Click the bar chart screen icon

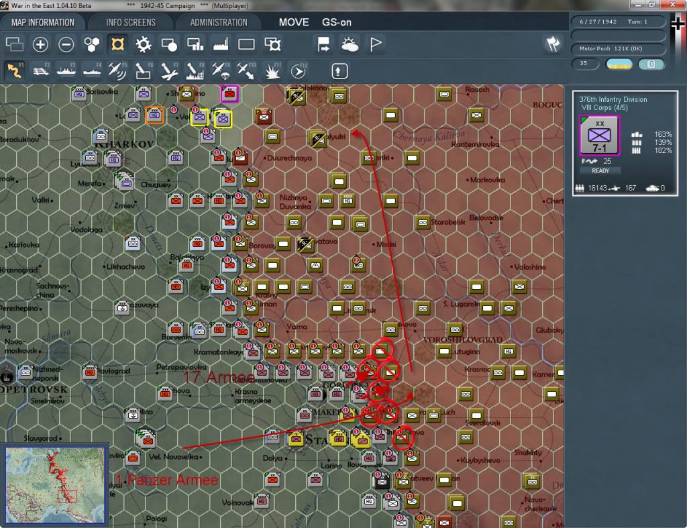pyautogui.click(x=195, y=44)
